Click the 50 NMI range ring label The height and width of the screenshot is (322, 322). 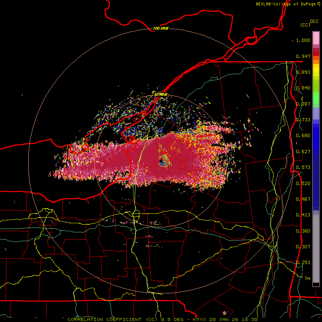[161, 95]
